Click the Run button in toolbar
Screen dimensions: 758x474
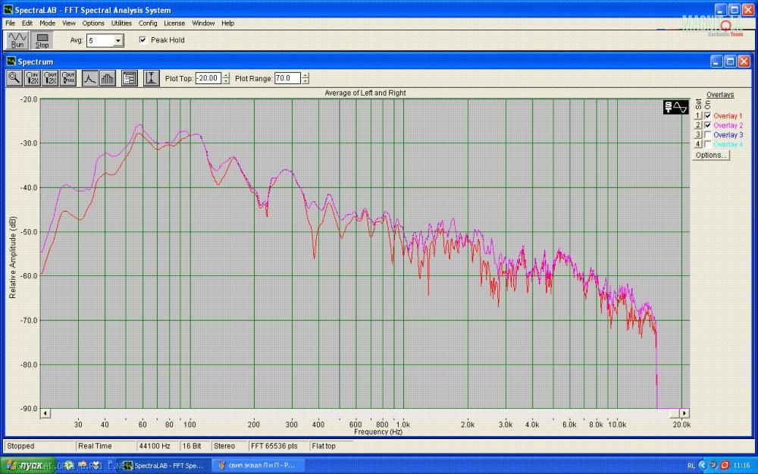(17, 40)
